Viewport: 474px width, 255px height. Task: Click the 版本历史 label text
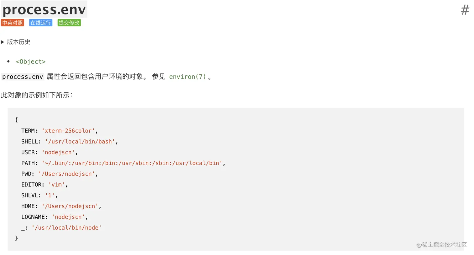tap(19, 42)
